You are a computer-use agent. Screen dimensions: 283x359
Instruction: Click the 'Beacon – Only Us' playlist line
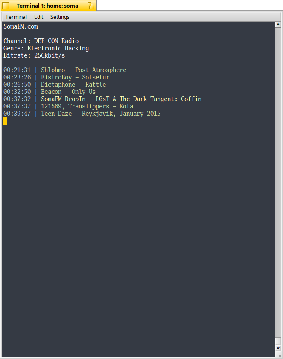(x=68, y=92)
